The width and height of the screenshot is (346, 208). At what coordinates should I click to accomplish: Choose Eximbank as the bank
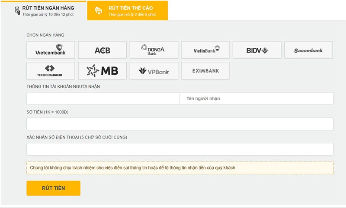(205, 71)
